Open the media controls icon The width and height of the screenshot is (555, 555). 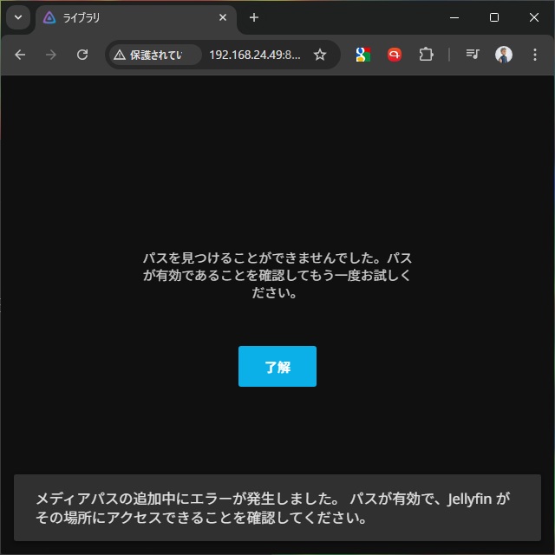click(473, 55)
